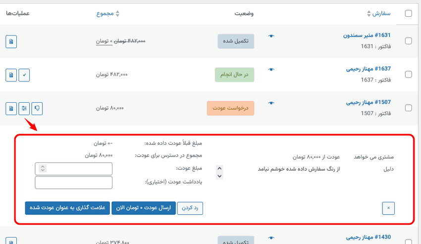The image size is (421, 244).
Task: Click the تکمیل شده status of order 1631
Action: tap(236, 41)
